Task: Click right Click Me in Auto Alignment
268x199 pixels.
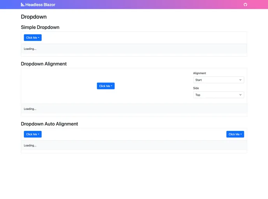Action: [x=235, y=134]
